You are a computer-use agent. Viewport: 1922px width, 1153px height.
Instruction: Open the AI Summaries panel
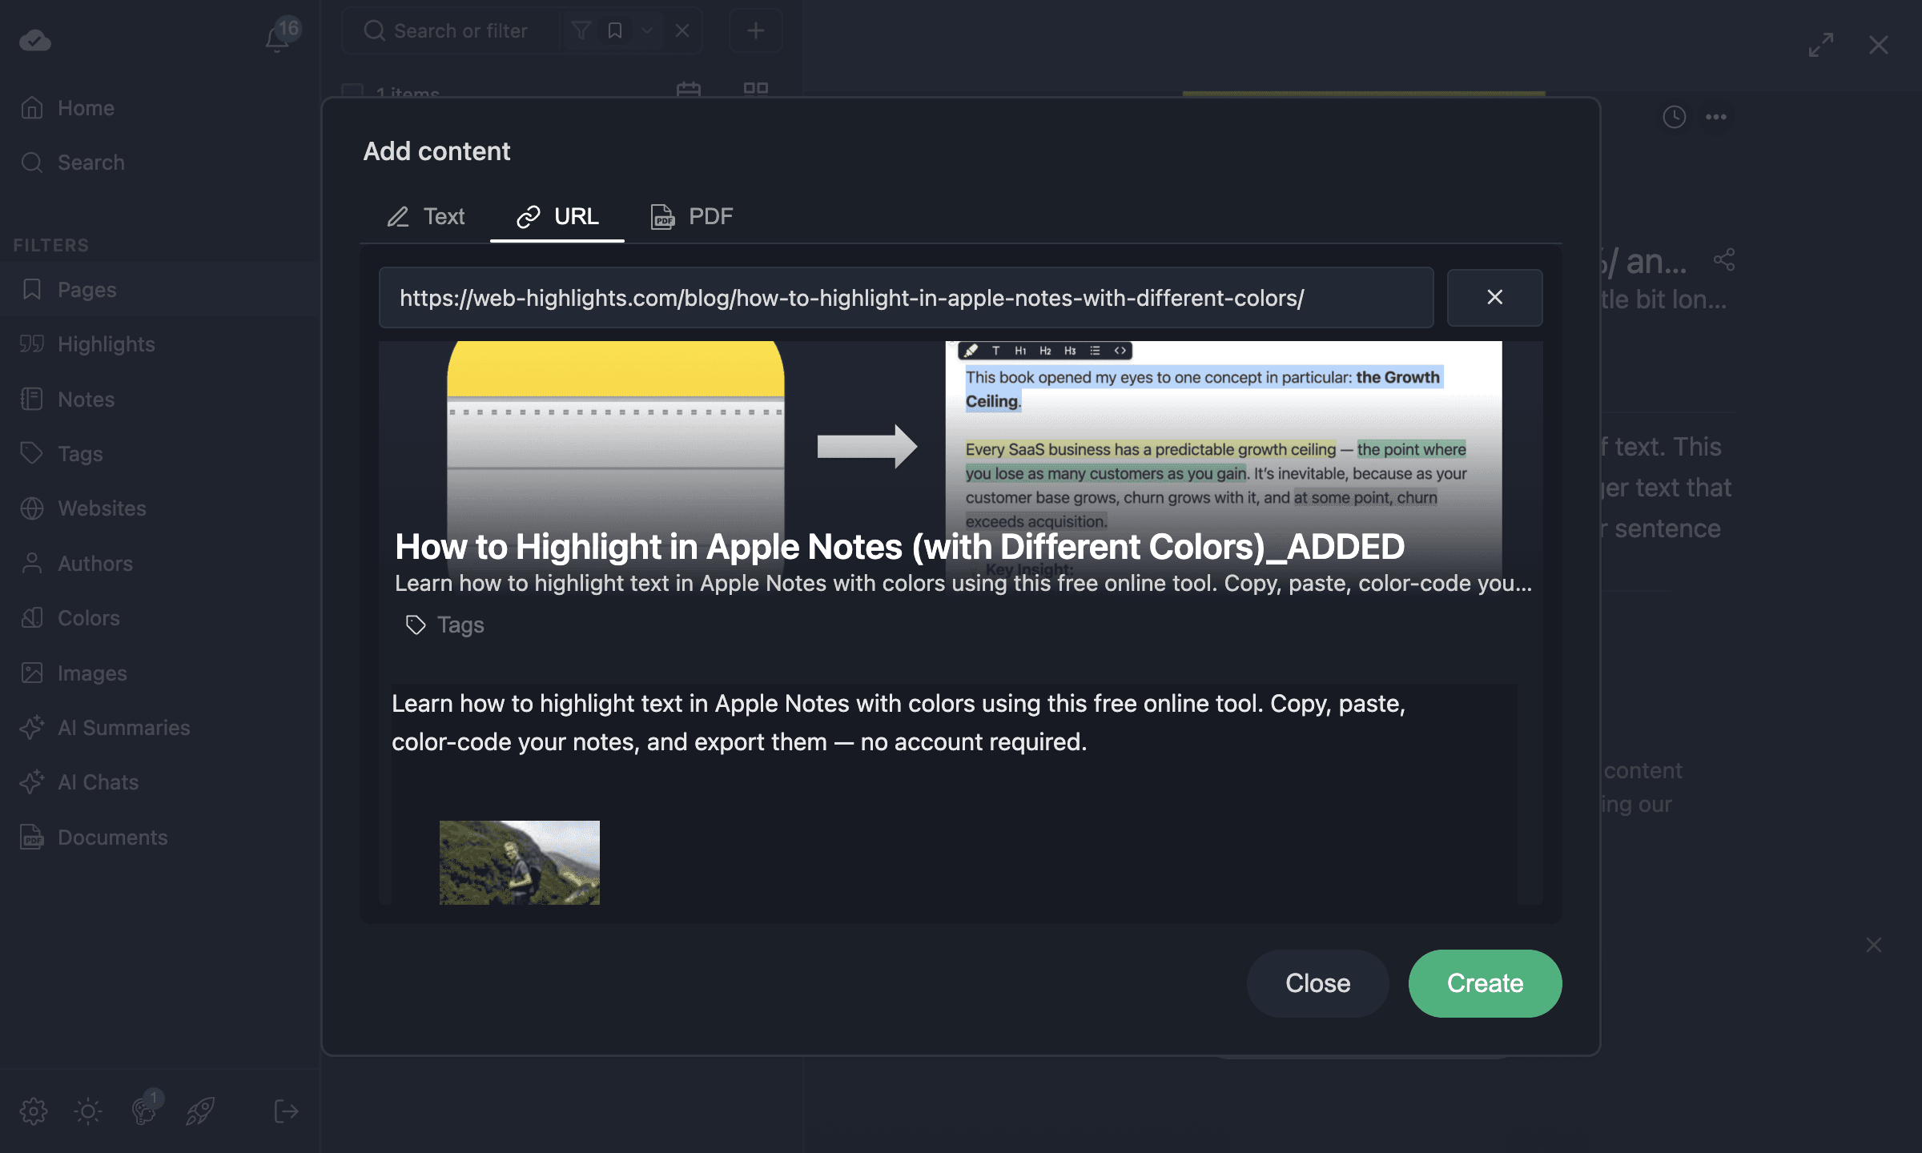click(124, 727)
